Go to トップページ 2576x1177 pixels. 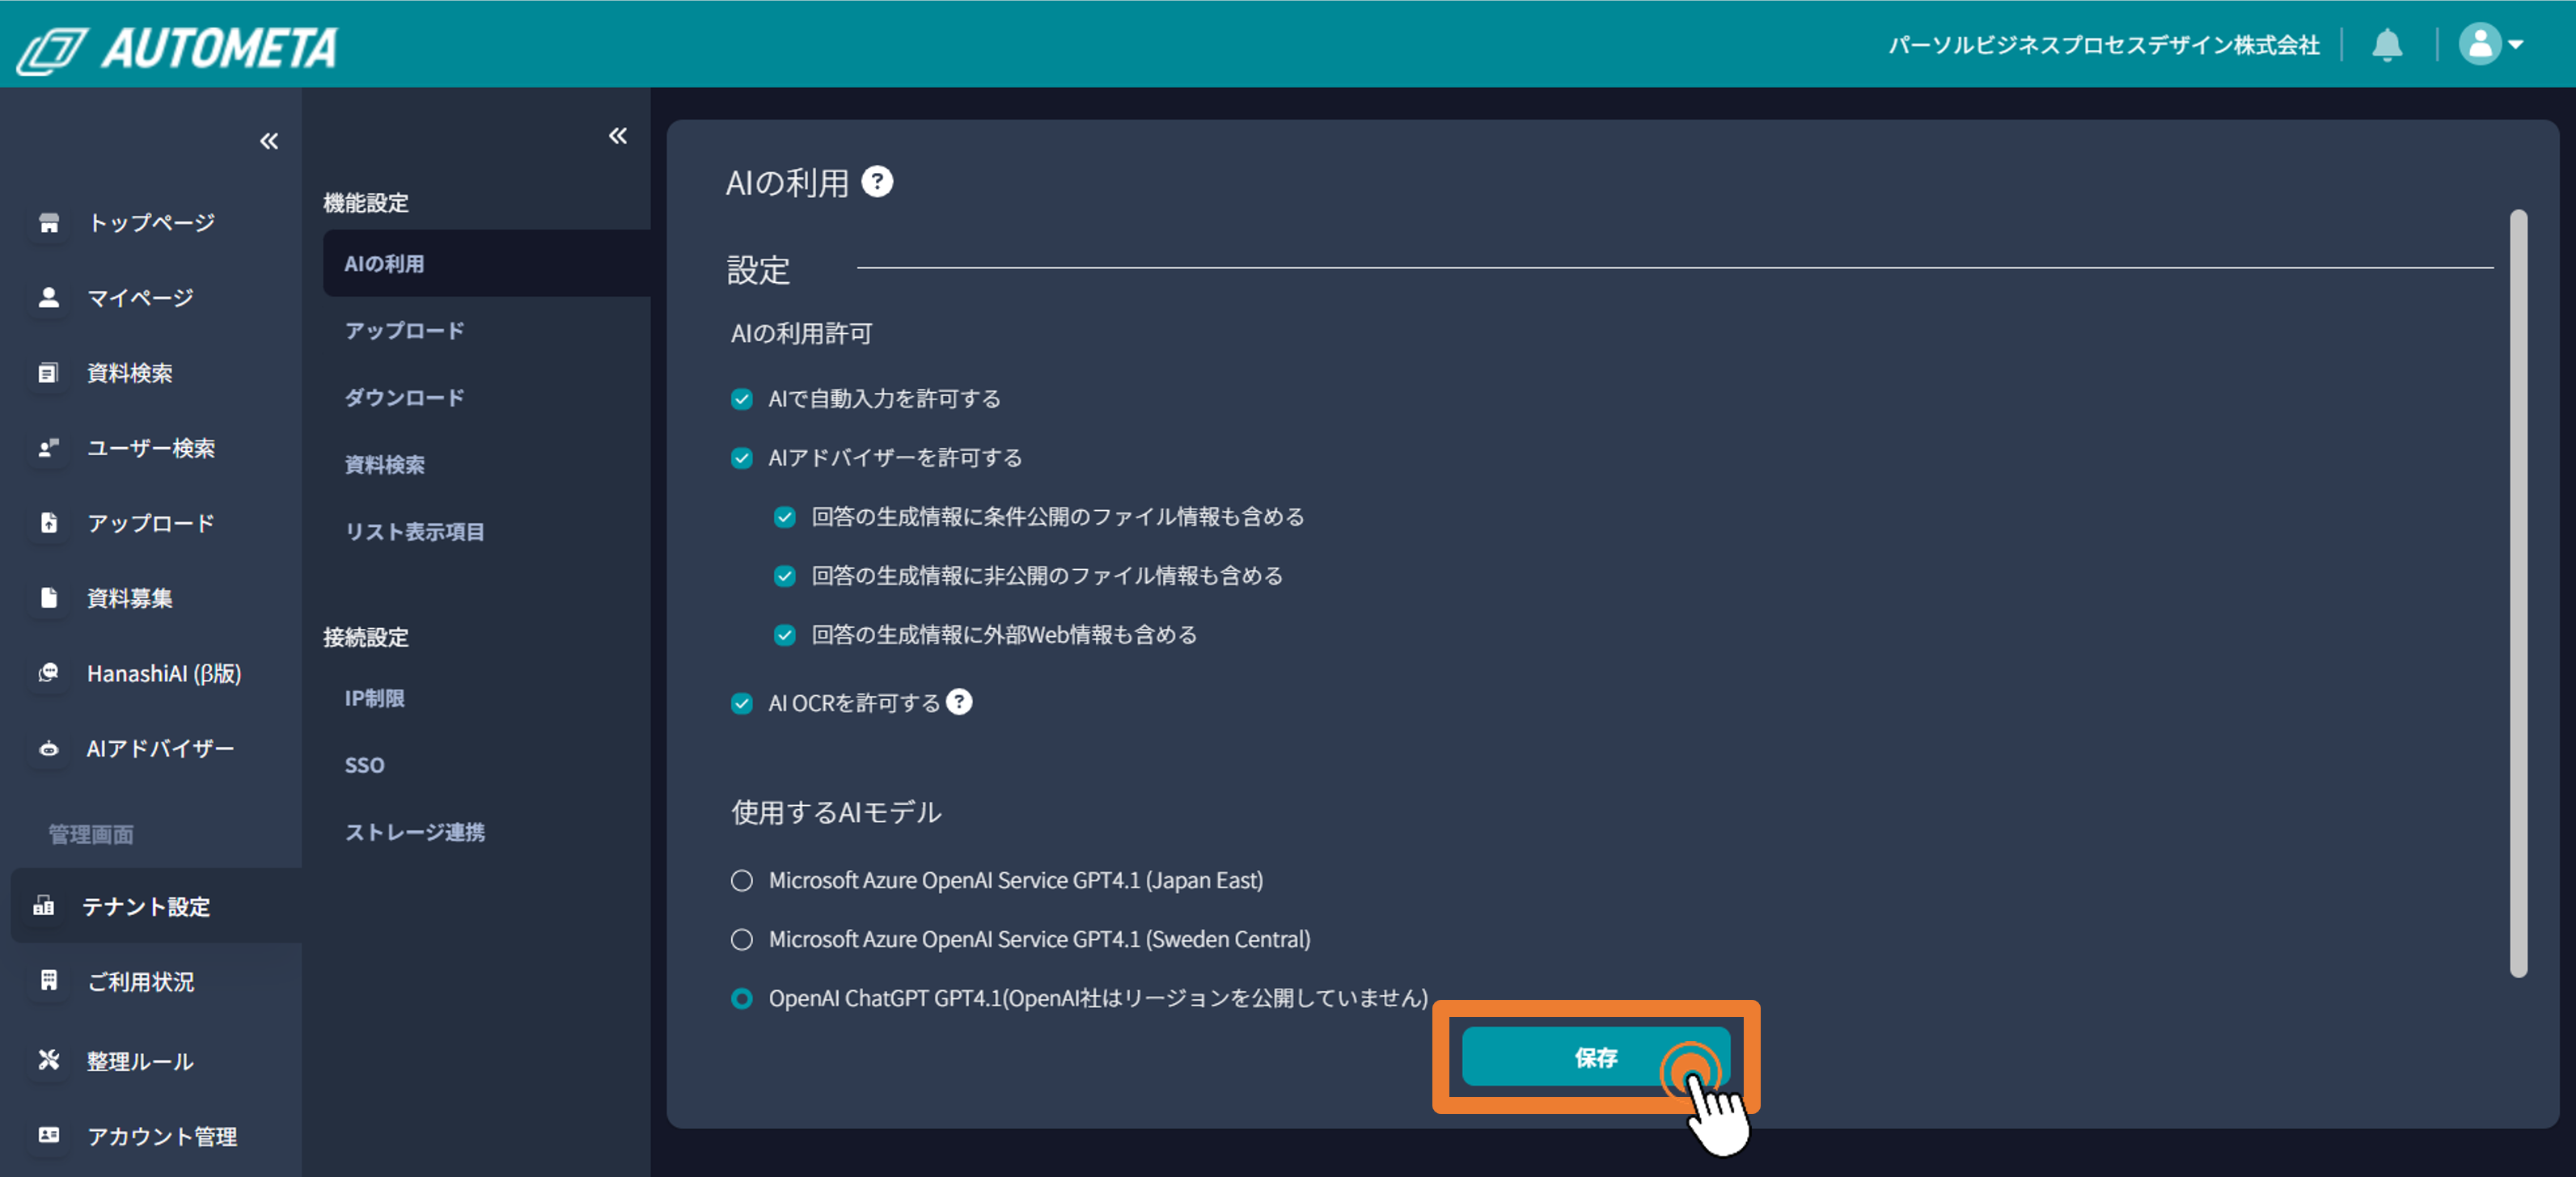click(x=150, y=223)
